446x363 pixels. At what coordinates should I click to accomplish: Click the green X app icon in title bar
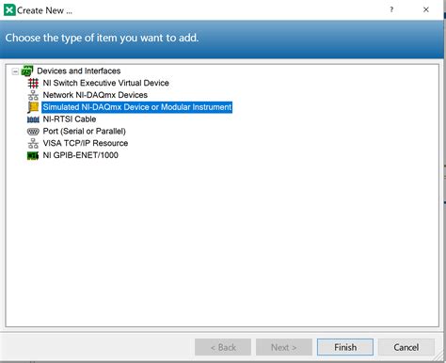click(9, 10)
